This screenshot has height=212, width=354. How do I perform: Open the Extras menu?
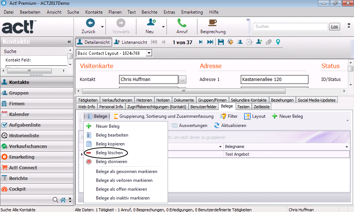coord(169,12)
